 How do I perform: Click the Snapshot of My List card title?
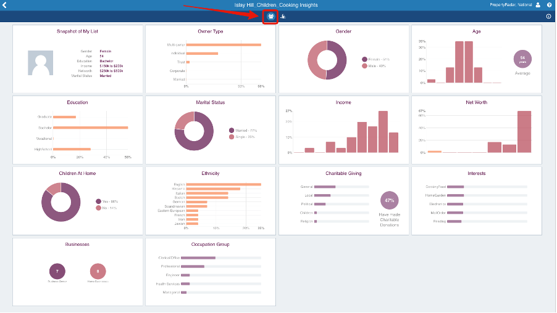[77, 31]
